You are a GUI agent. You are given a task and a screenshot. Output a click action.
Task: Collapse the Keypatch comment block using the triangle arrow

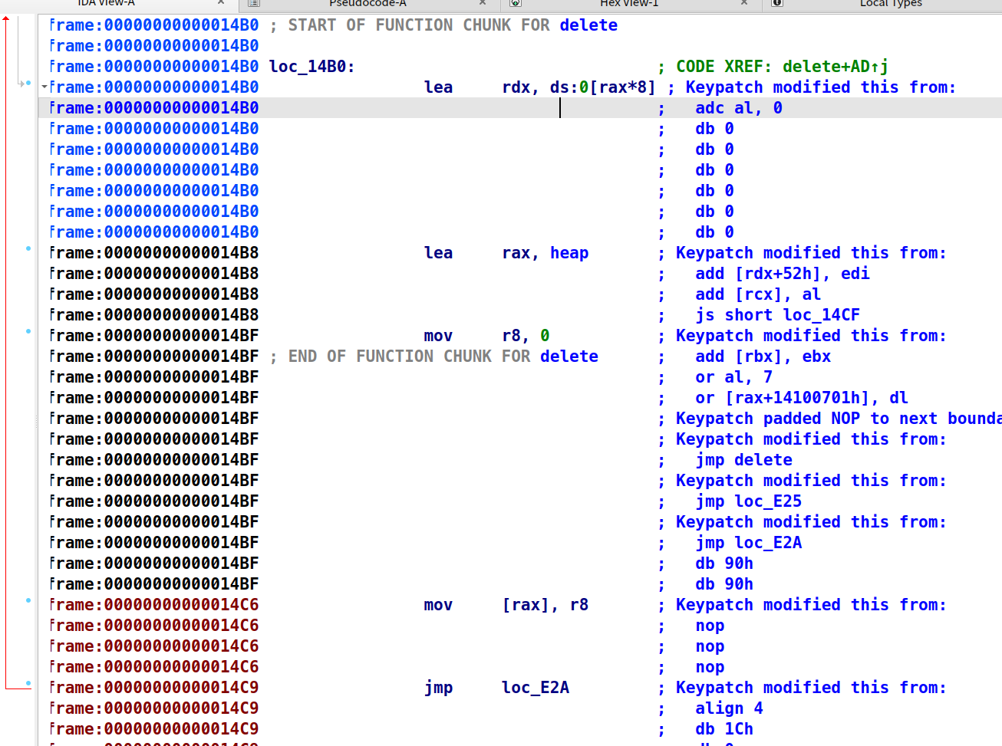(x=44, y=86)
